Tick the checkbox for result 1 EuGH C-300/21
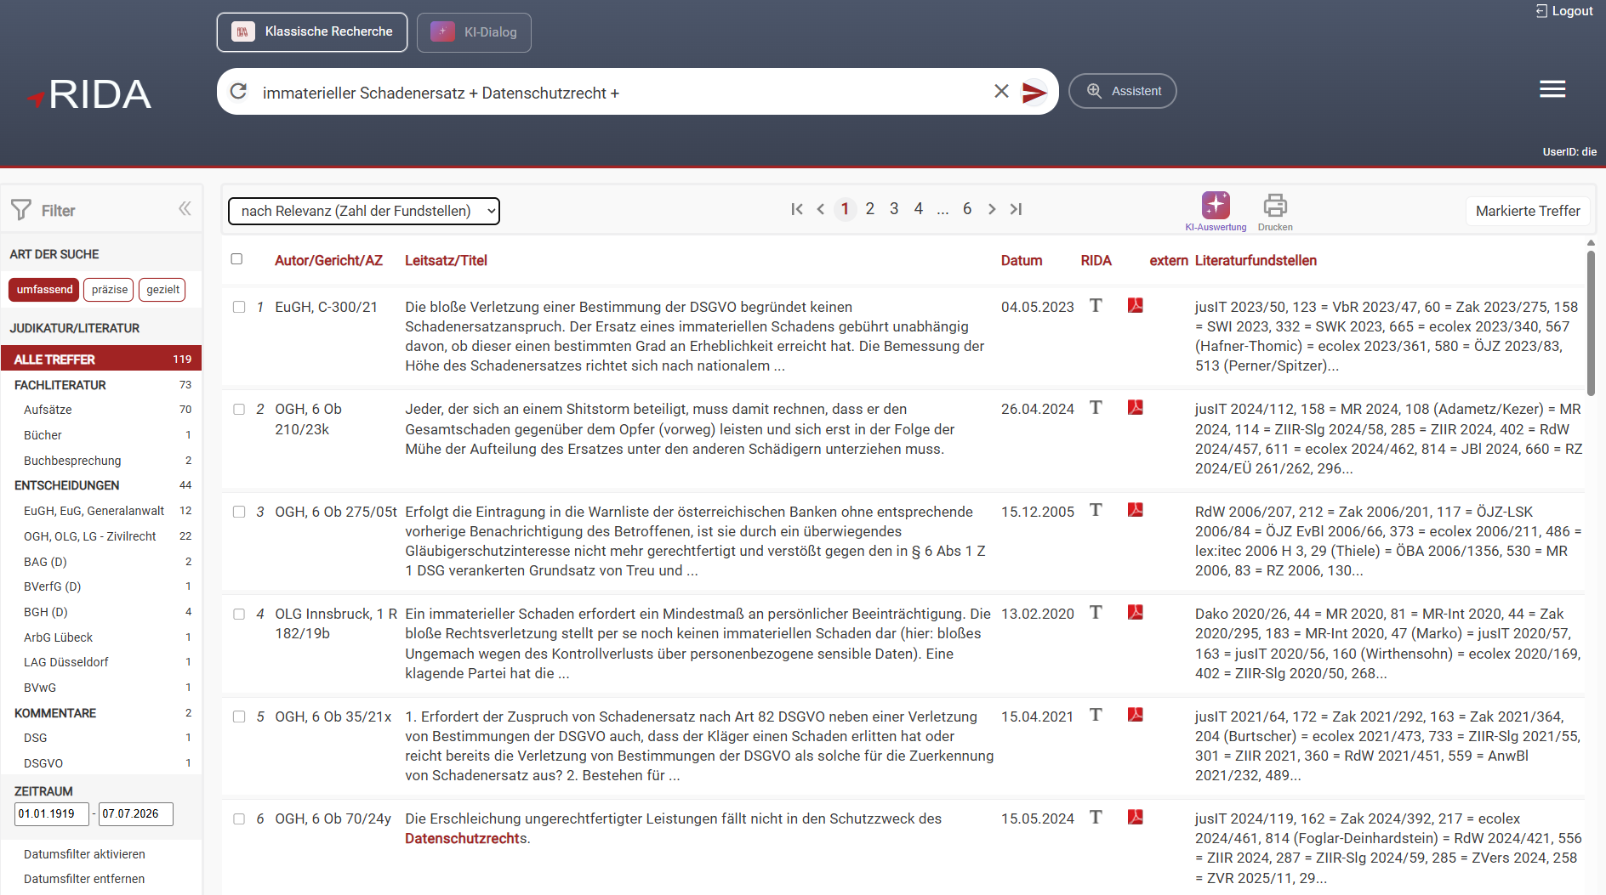Image resolution: width=1606 pixels, height=895 pixels. click(x=239, y=307)
